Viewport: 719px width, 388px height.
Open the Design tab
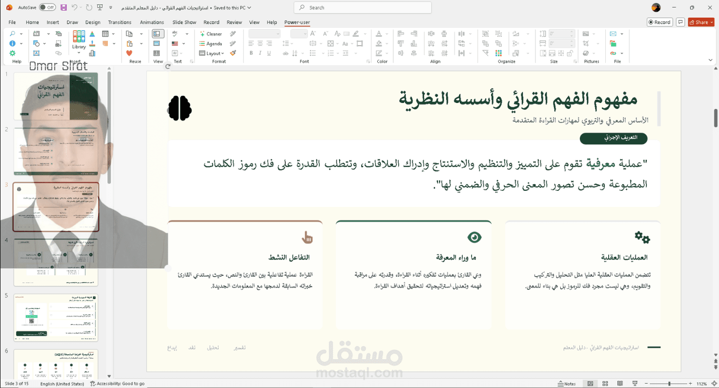(93, 22)
